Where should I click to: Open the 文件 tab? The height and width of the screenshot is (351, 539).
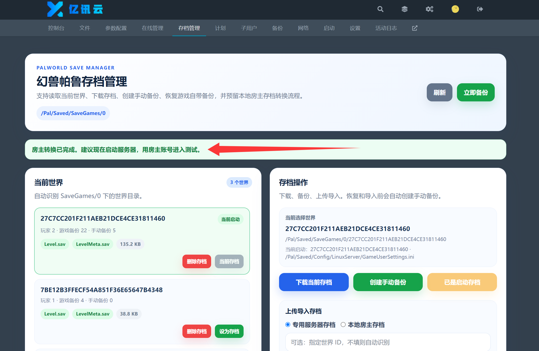pos(85,28)
